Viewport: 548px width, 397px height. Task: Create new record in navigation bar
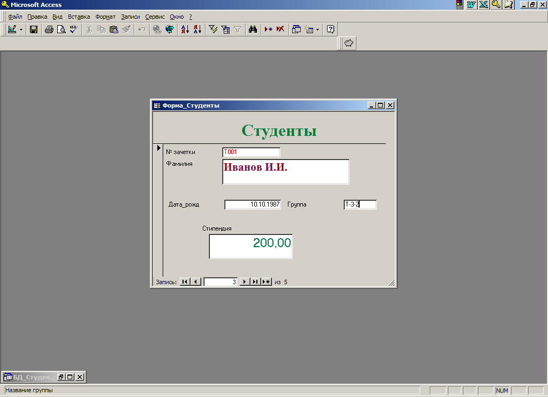pos(267,281)
